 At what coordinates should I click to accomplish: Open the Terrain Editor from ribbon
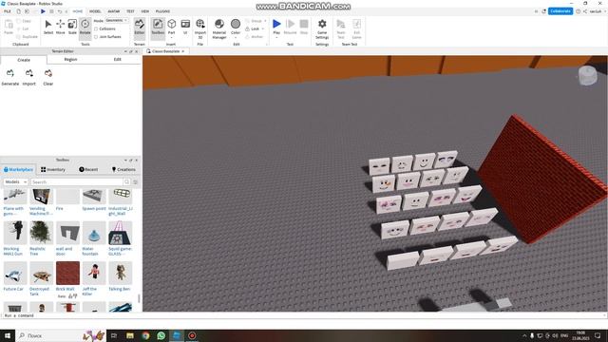click(x=140, y=27)
